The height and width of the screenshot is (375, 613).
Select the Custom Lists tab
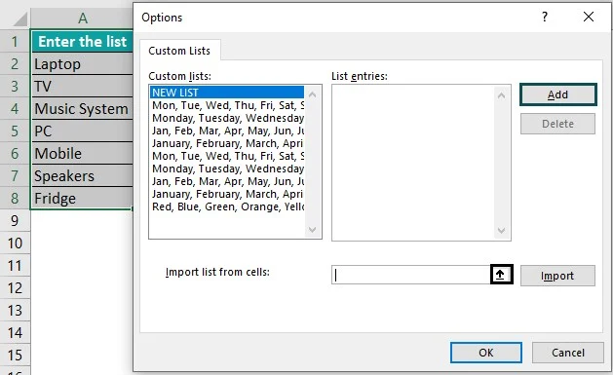point(179,51)
